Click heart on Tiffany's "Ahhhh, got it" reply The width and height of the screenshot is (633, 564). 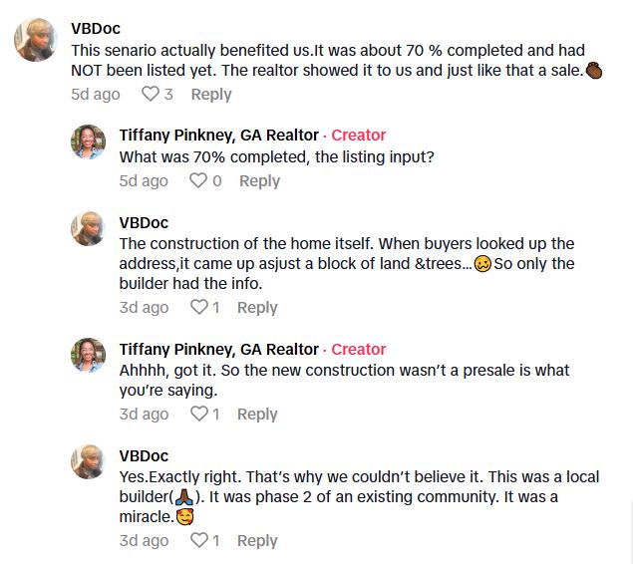[x=198, y=414]
